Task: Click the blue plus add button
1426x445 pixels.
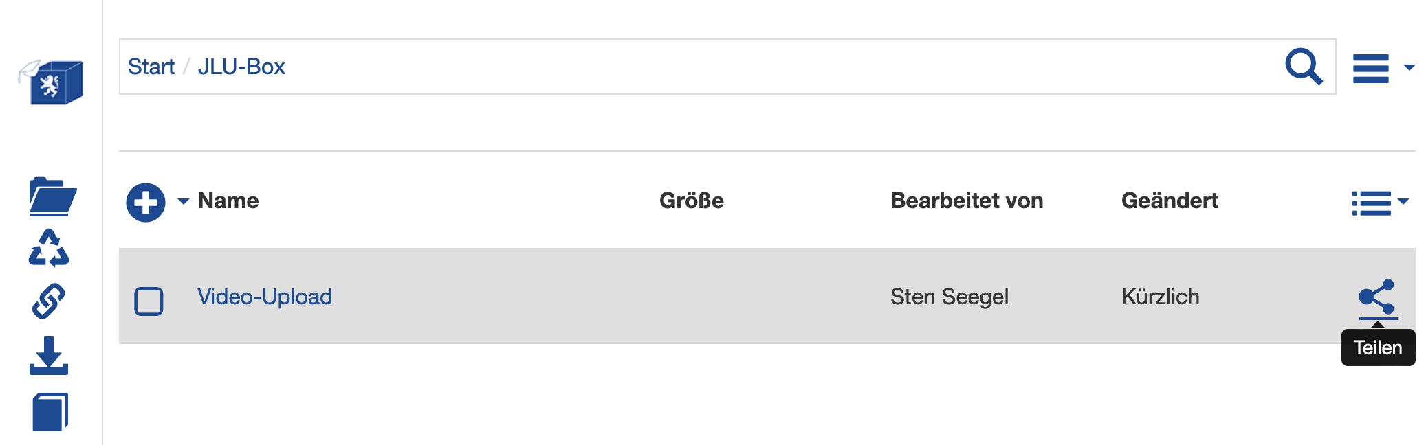Action: (146, 202)
